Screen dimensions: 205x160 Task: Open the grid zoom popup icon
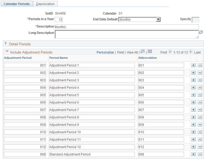tap(142, 51)
